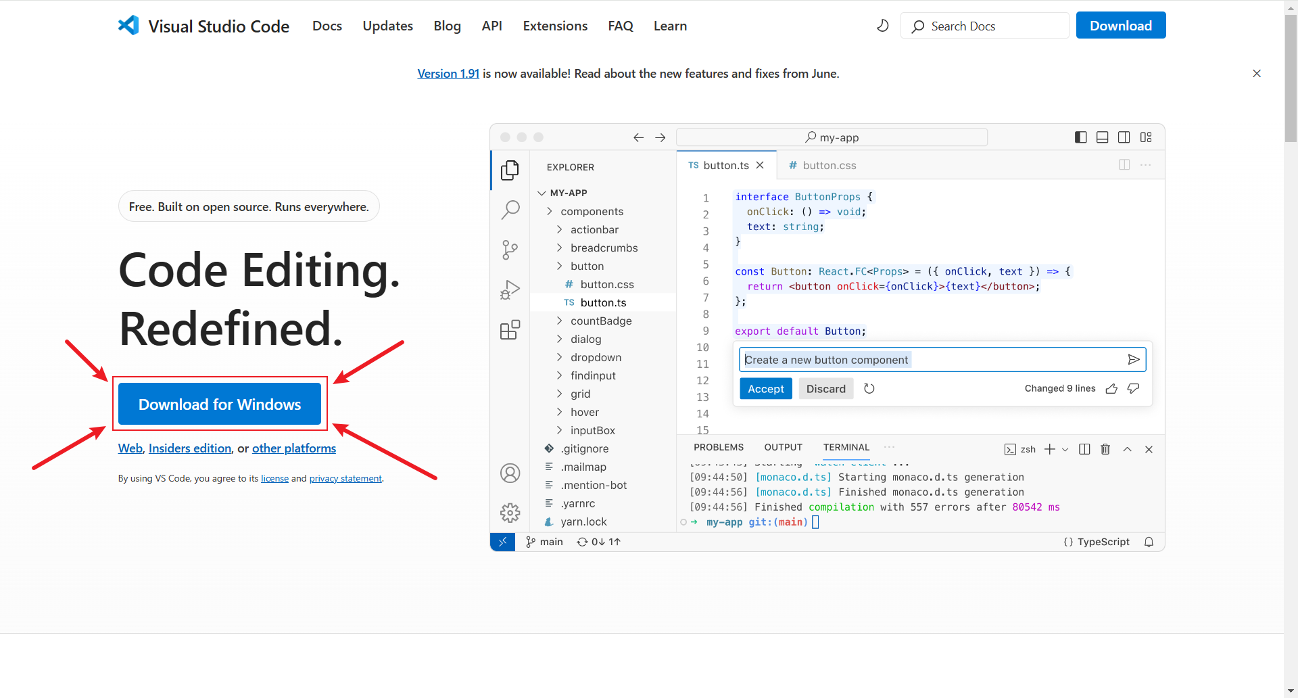The image size is (1298, 698).
Task: Toggle the primary sidebar layout icon
Action: tap(1081, 137)
